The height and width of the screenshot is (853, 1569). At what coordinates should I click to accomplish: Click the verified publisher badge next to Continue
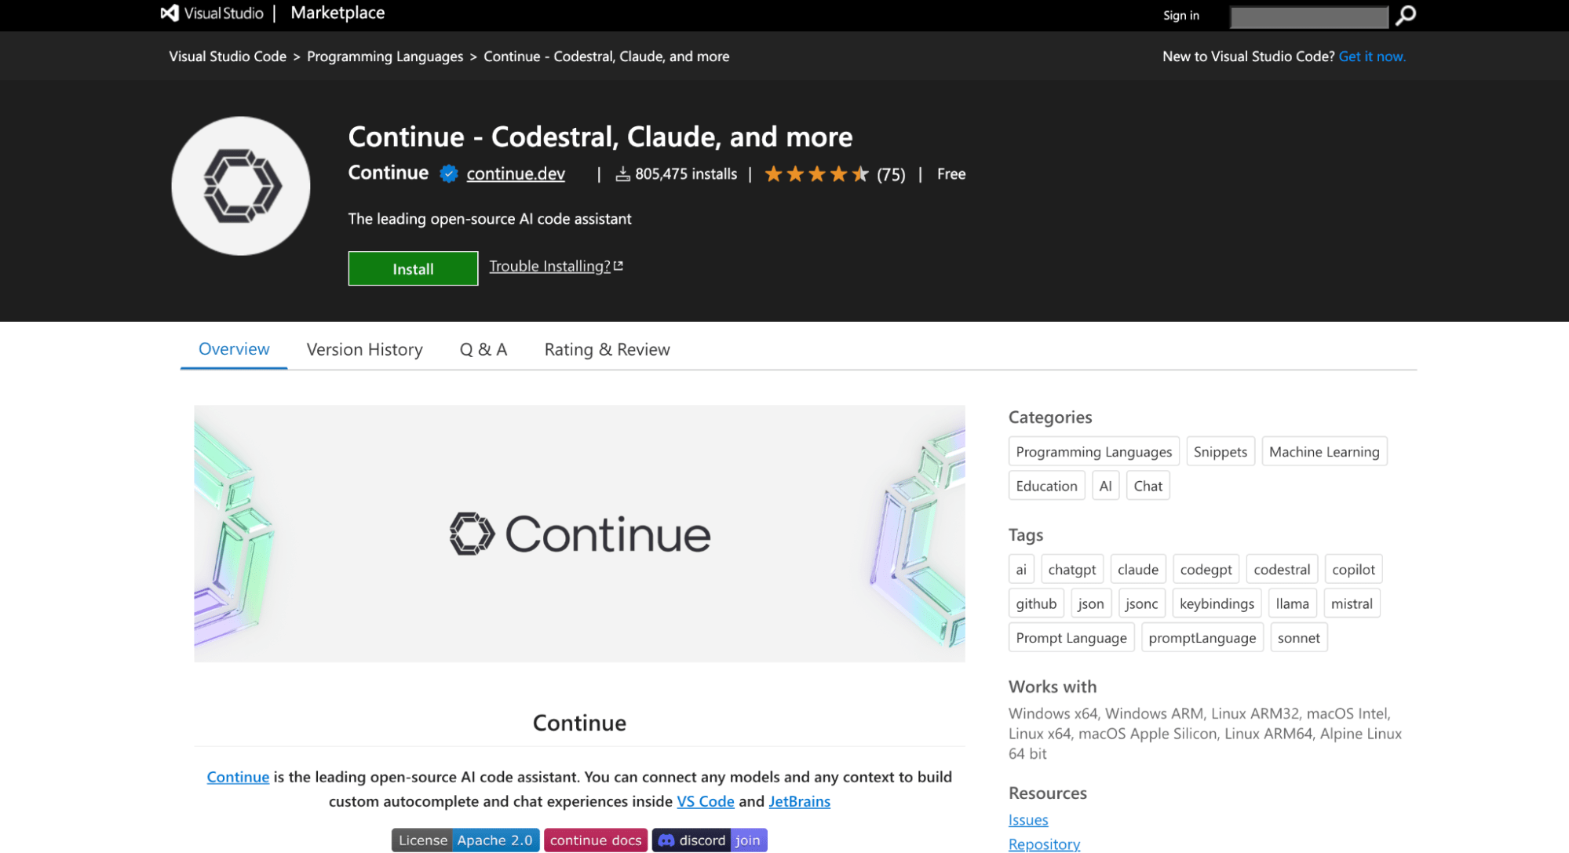coord(447,174)
